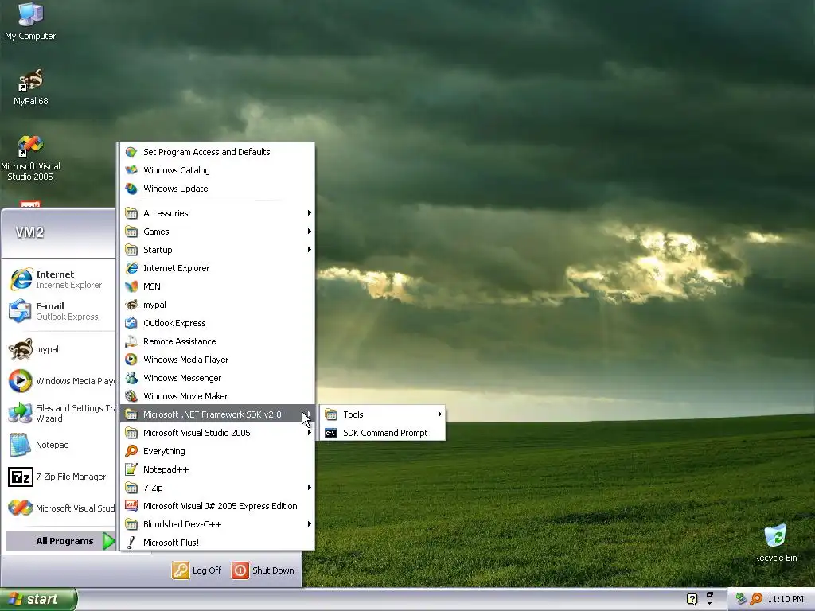Open Files and Settings Transfer Wizard
The image size is (815, 611).
tap(61, 413)
